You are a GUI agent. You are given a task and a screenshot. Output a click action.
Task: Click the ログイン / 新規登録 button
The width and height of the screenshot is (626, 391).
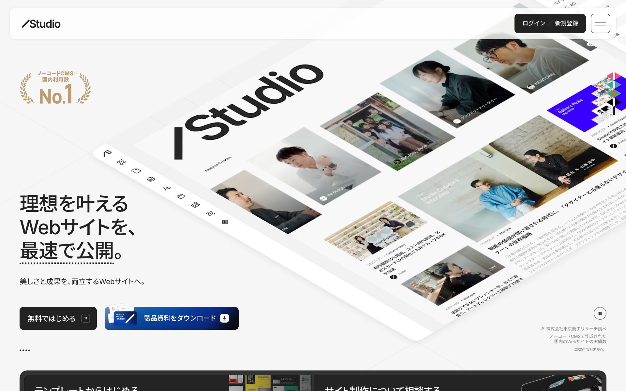click(550, 23)
